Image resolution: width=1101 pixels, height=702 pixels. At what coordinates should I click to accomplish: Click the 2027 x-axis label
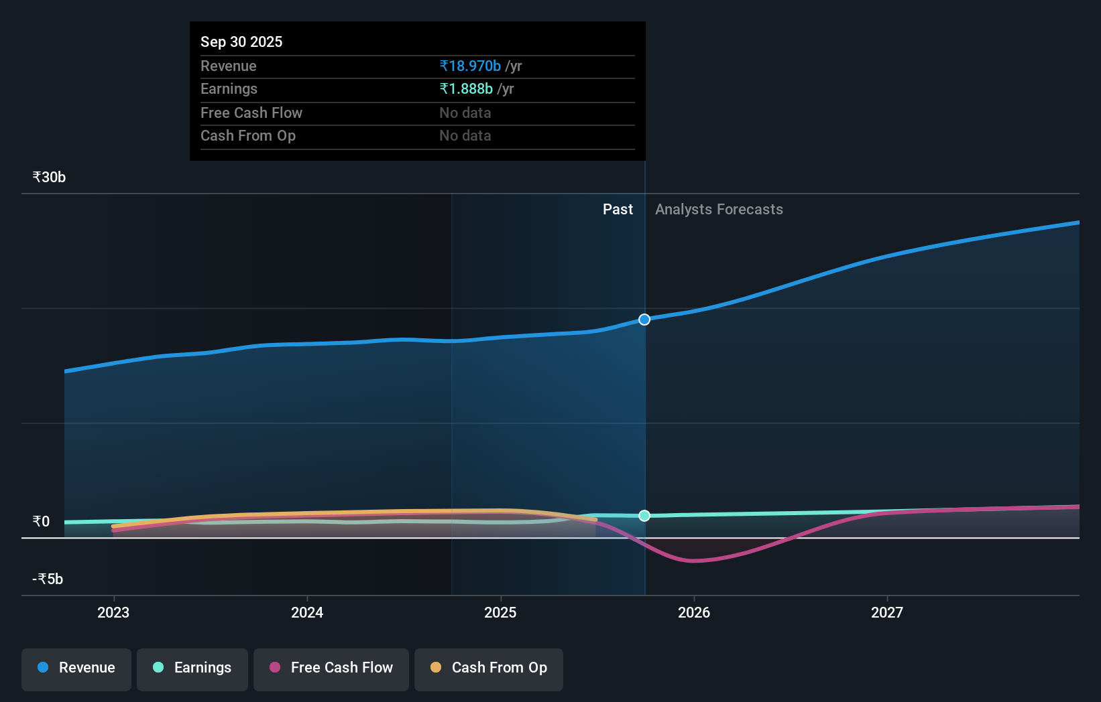[x=887, y=612]
